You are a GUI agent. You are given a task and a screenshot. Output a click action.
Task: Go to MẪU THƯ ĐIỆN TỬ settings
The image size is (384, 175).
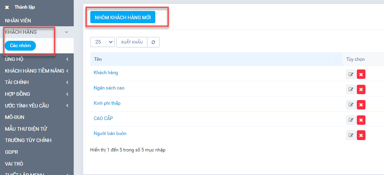[26, 129]
